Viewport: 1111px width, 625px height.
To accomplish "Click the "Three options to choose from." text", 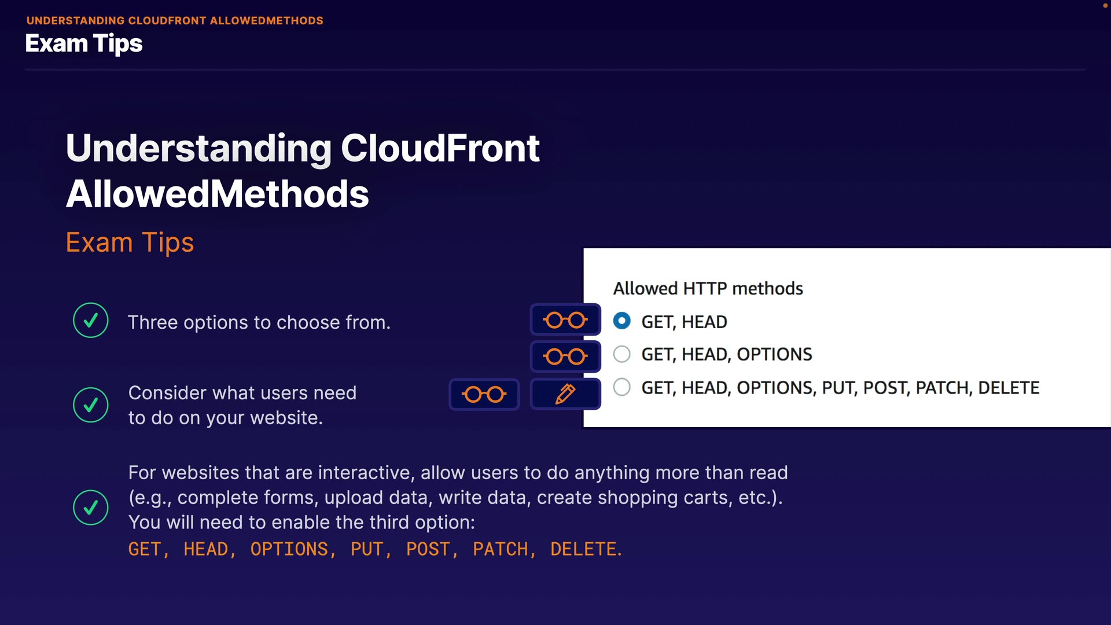I will coord(259,322).
